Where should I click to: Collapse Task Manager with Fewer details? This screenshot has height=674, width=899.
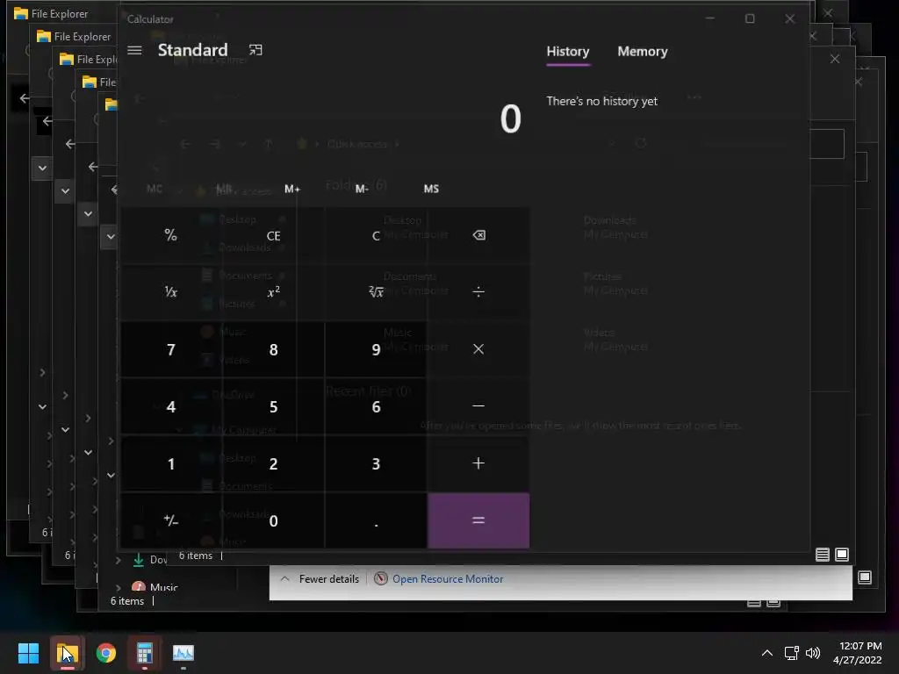(x=320, y=579)
